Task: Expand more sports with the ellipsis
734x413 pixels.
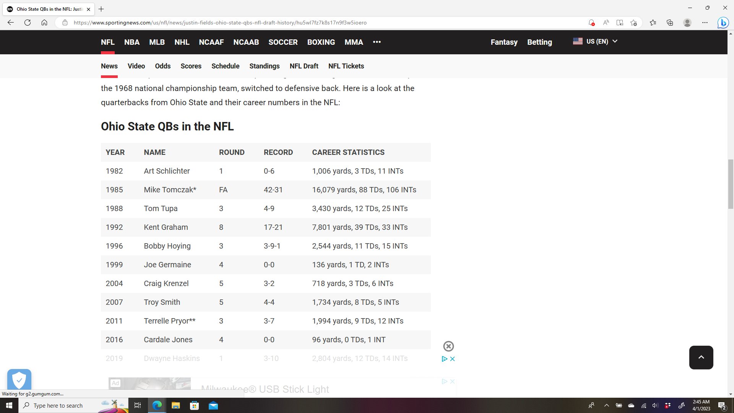Action: pos(377,42)
